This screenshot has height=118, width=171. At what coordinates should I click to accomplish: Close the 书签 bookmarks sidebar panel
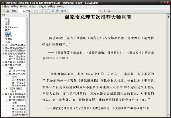[27, 15]
